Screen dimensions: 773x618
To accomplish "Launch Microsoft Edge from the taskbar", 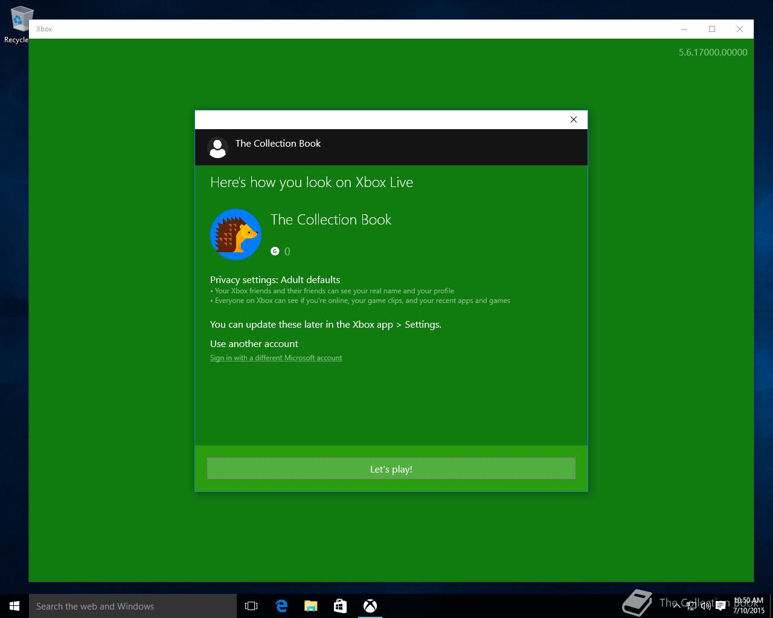I will coord(281,606).
